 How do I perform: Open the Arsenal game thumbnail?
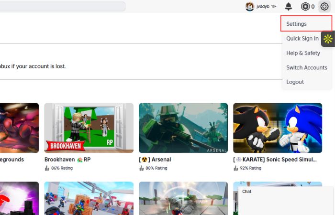(x=183, y=128)
